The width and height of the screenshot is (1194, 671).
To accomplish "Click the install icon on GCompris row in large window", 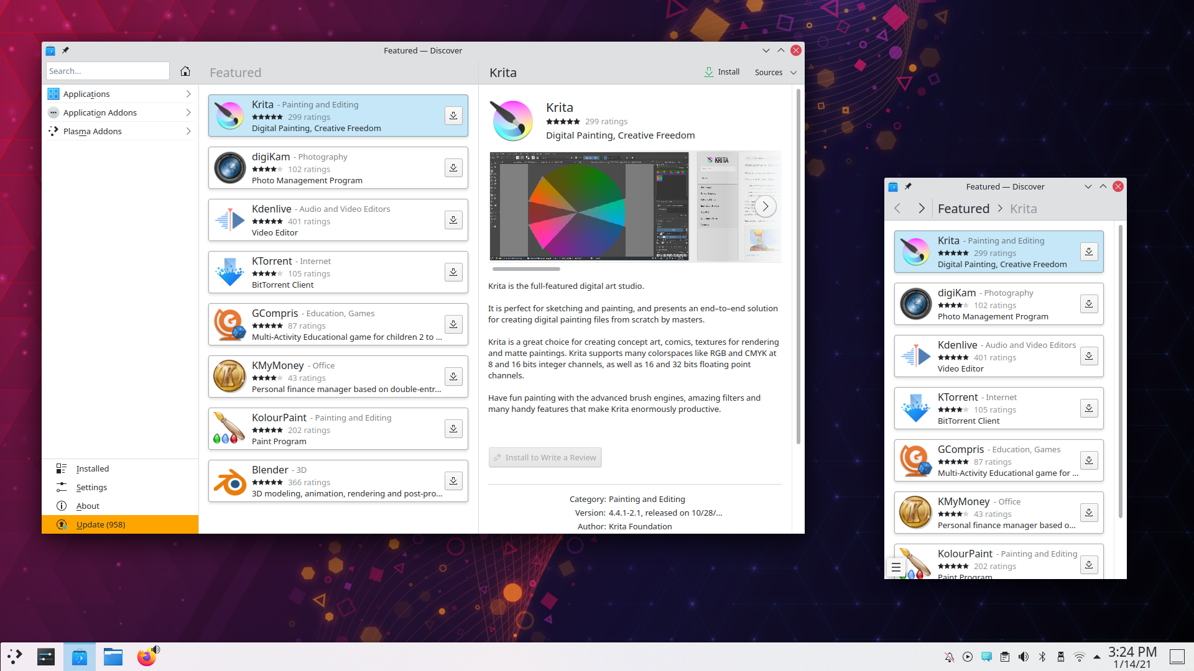I will [x=453, y=324].
